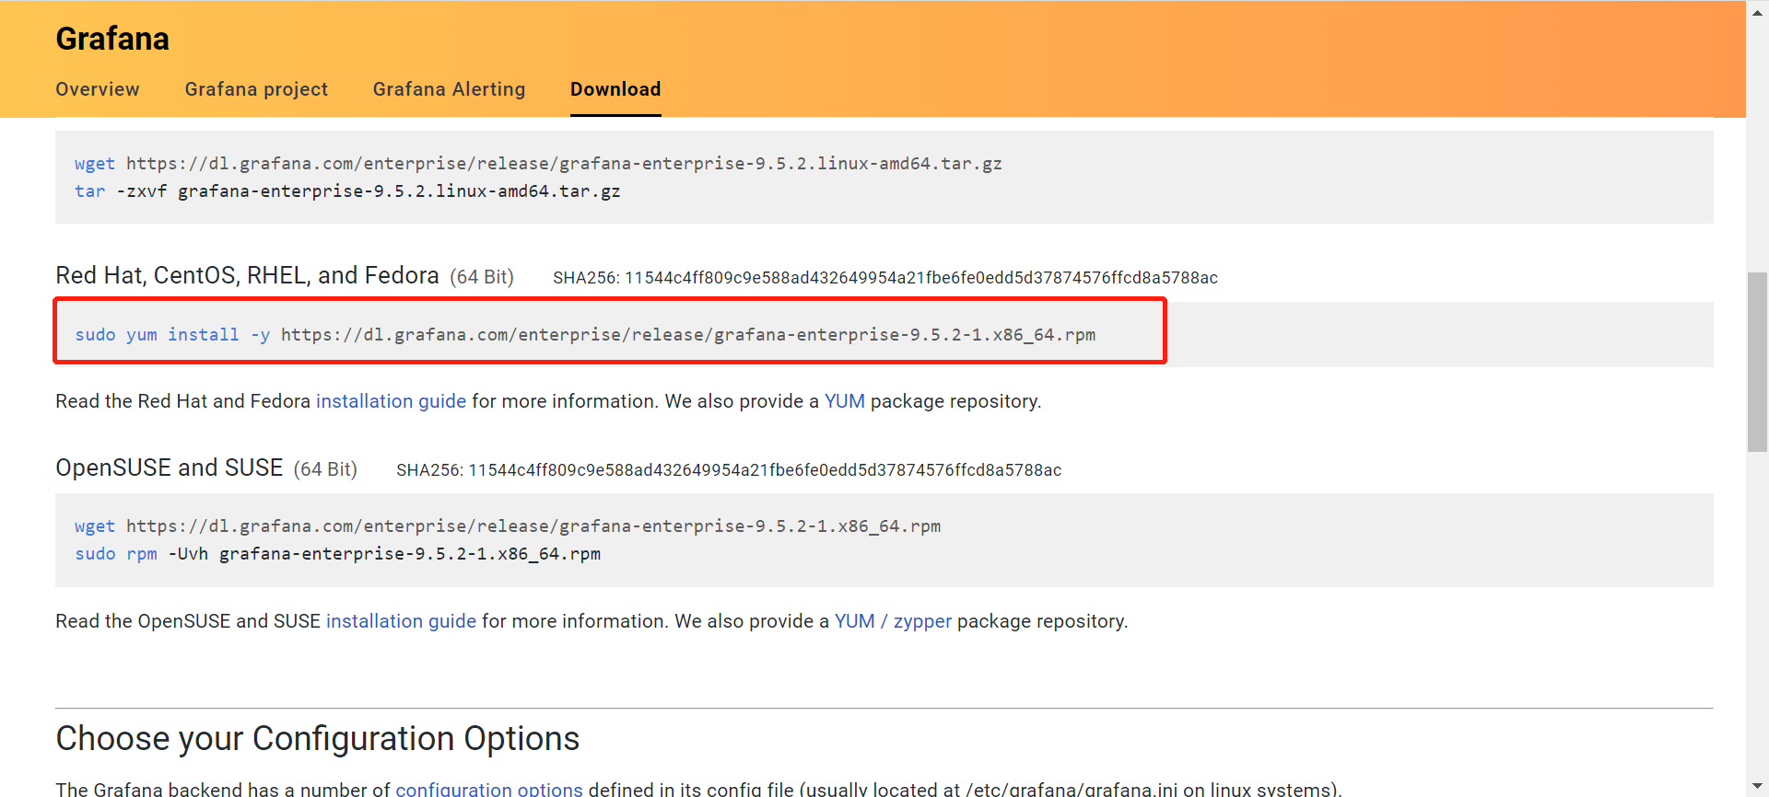
Task: Open the configuration options link
Action: [x=488, y=789]
